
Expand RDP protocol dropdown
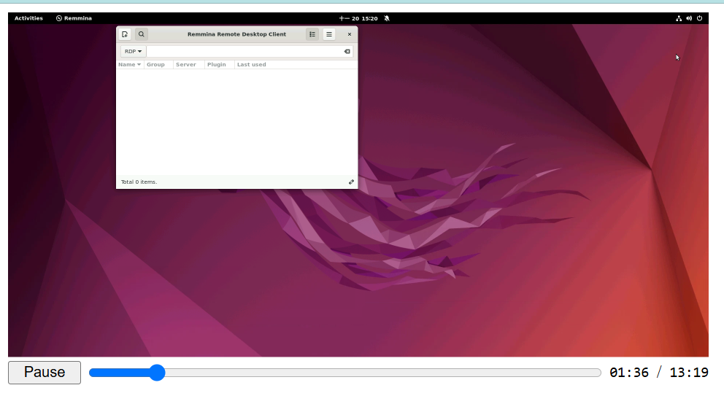pos(133,51)
